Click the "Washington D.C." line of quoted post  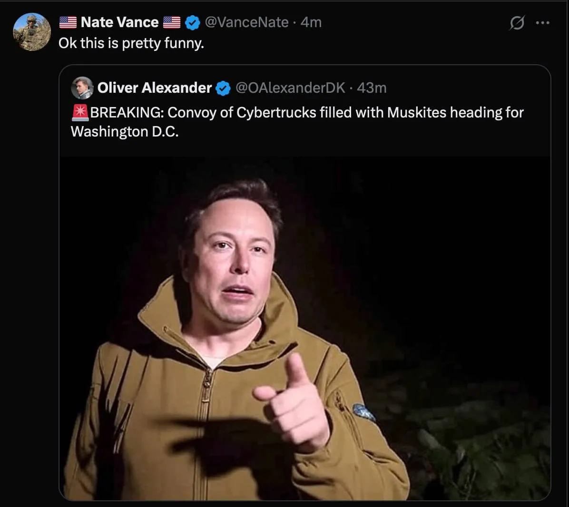tap(125, 132)
